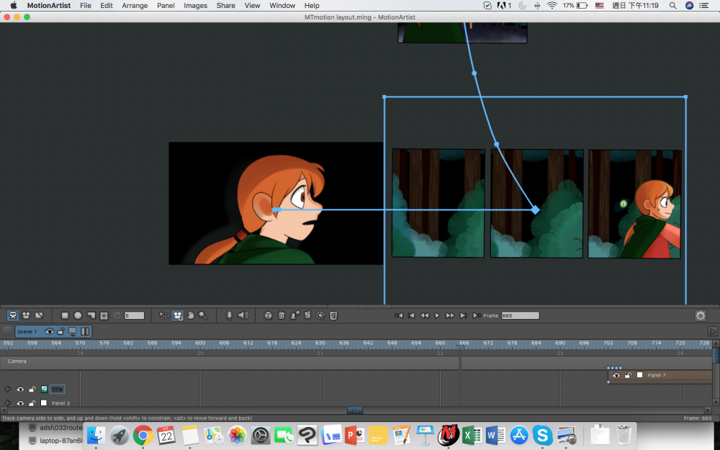Open the Edit menu
Viewport: 720px width, 450px height.
(107, 6)
